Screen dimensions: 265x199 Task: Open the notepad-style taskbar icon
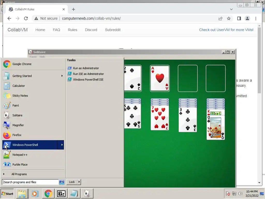(74, 194)
